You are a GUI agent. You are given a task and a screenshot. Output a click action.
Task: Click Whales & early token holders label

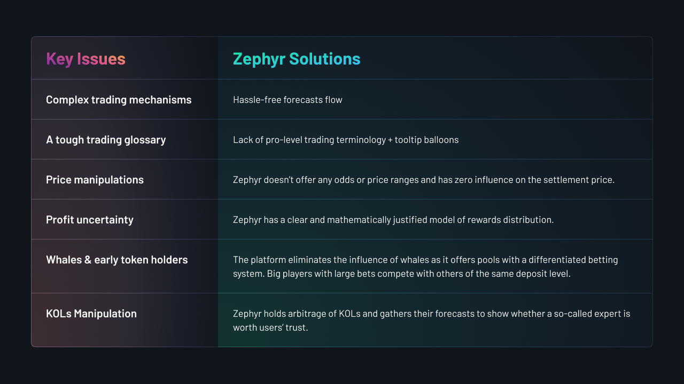(117, 260)
